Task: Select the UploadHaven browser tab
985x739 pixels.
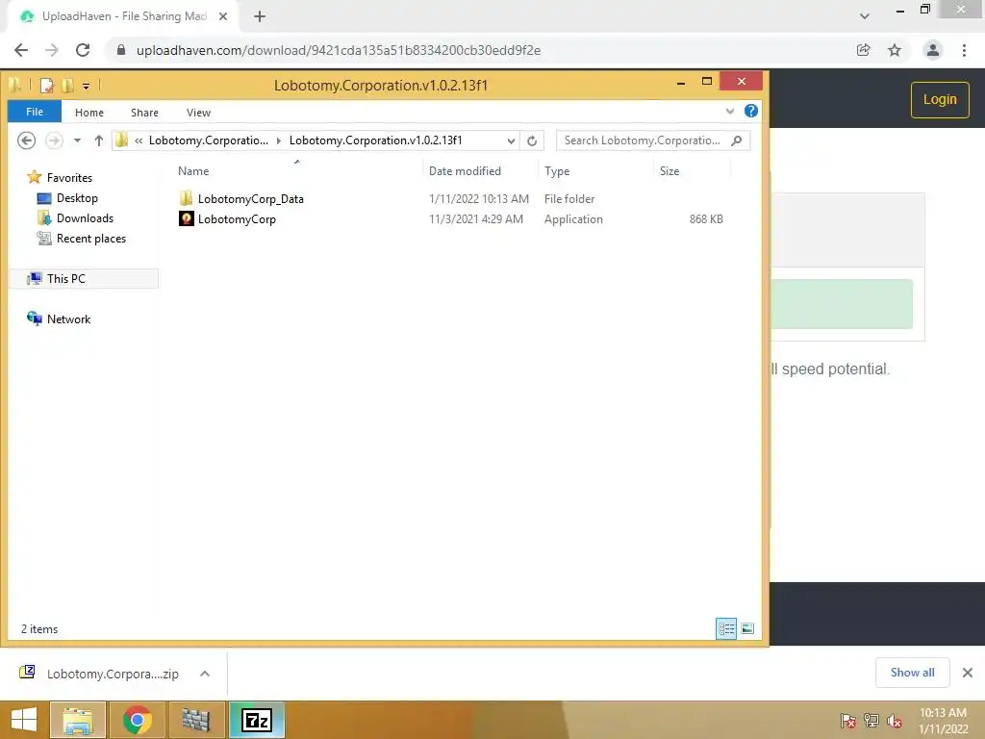Action: [x=124, y=16]
